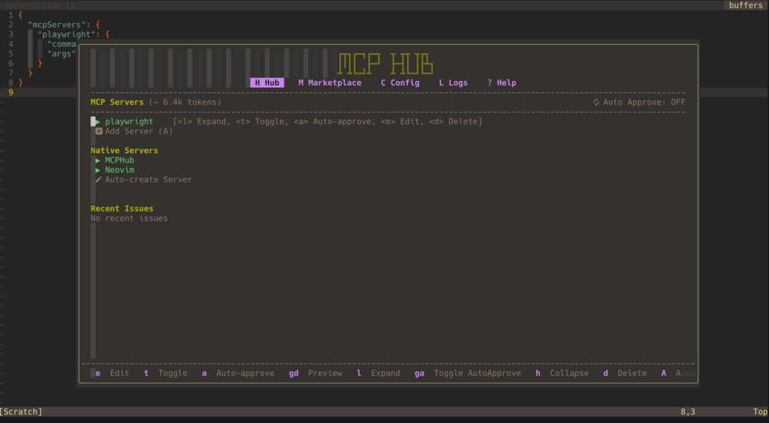Click the Auto-create Server entry
769x423 pixels.
(x=149, y=179)
